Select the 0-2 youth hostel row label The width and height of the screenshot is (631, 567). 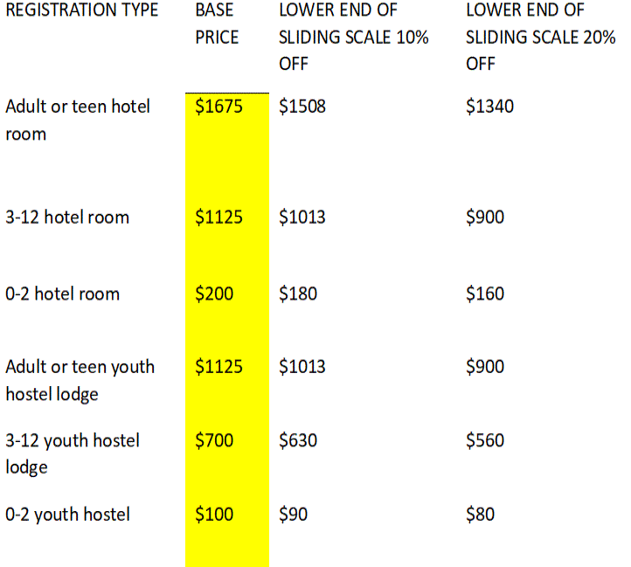click(67, 514)
